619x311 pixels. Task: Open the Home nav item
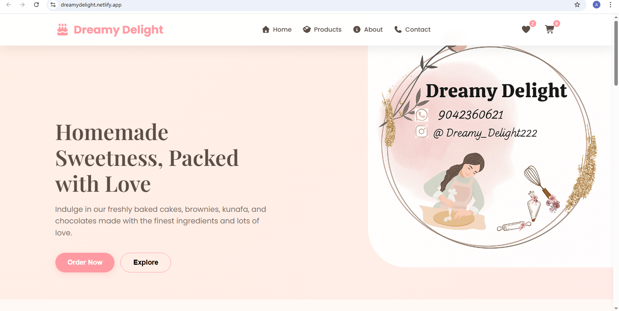[x=277, y=29]
